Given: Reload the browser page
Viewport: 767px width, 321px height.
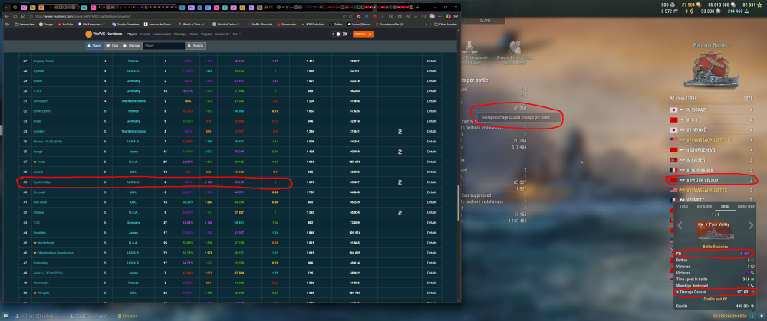Looking at the screenshot, I should click(x=16, y=16).
